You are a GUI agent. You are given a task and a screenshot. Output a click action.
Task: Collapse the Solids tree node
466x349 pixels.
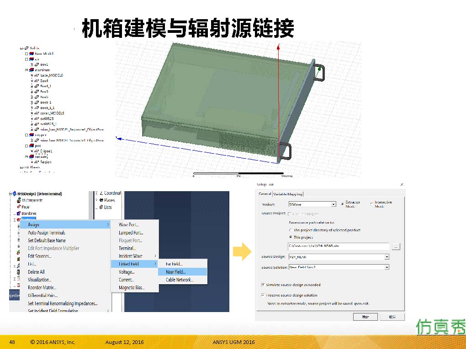click(x=21, y=48)
